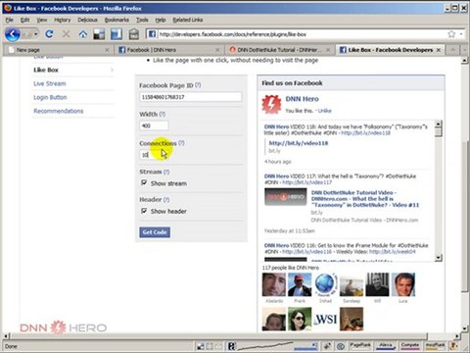Open the Related Links menu
Image resolution: width=470 pixels, height=353 pixels.
click(x=188, y=20)
